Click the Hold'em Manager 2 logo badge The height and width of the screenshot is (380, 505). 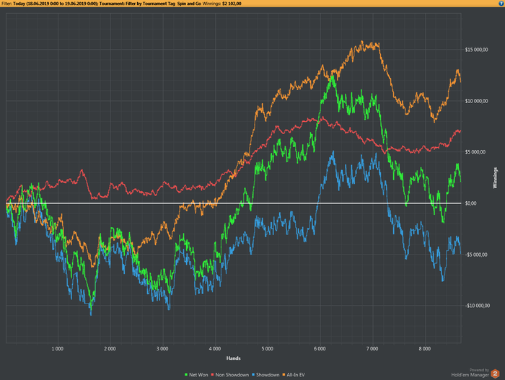pos(496,374)
